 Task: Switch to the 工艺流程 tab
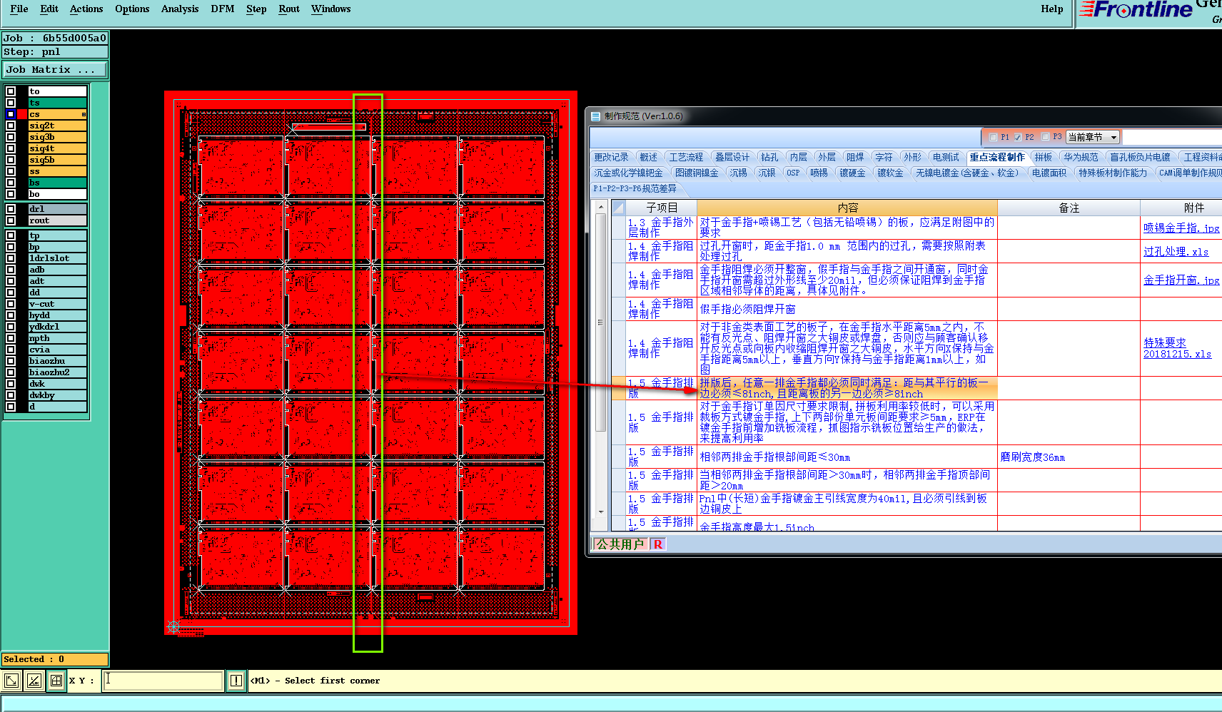click(x=686, y=157)
